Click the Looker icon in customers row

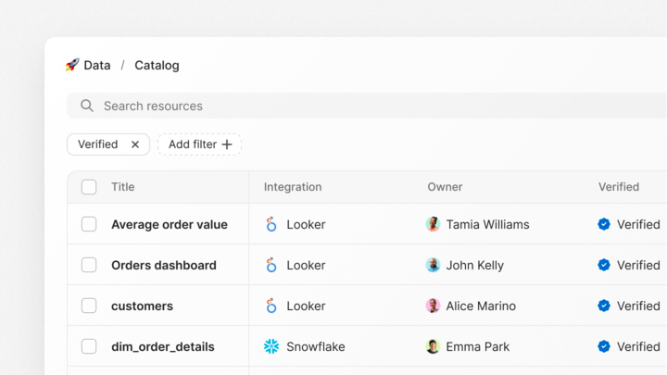[x=271, y=306]
